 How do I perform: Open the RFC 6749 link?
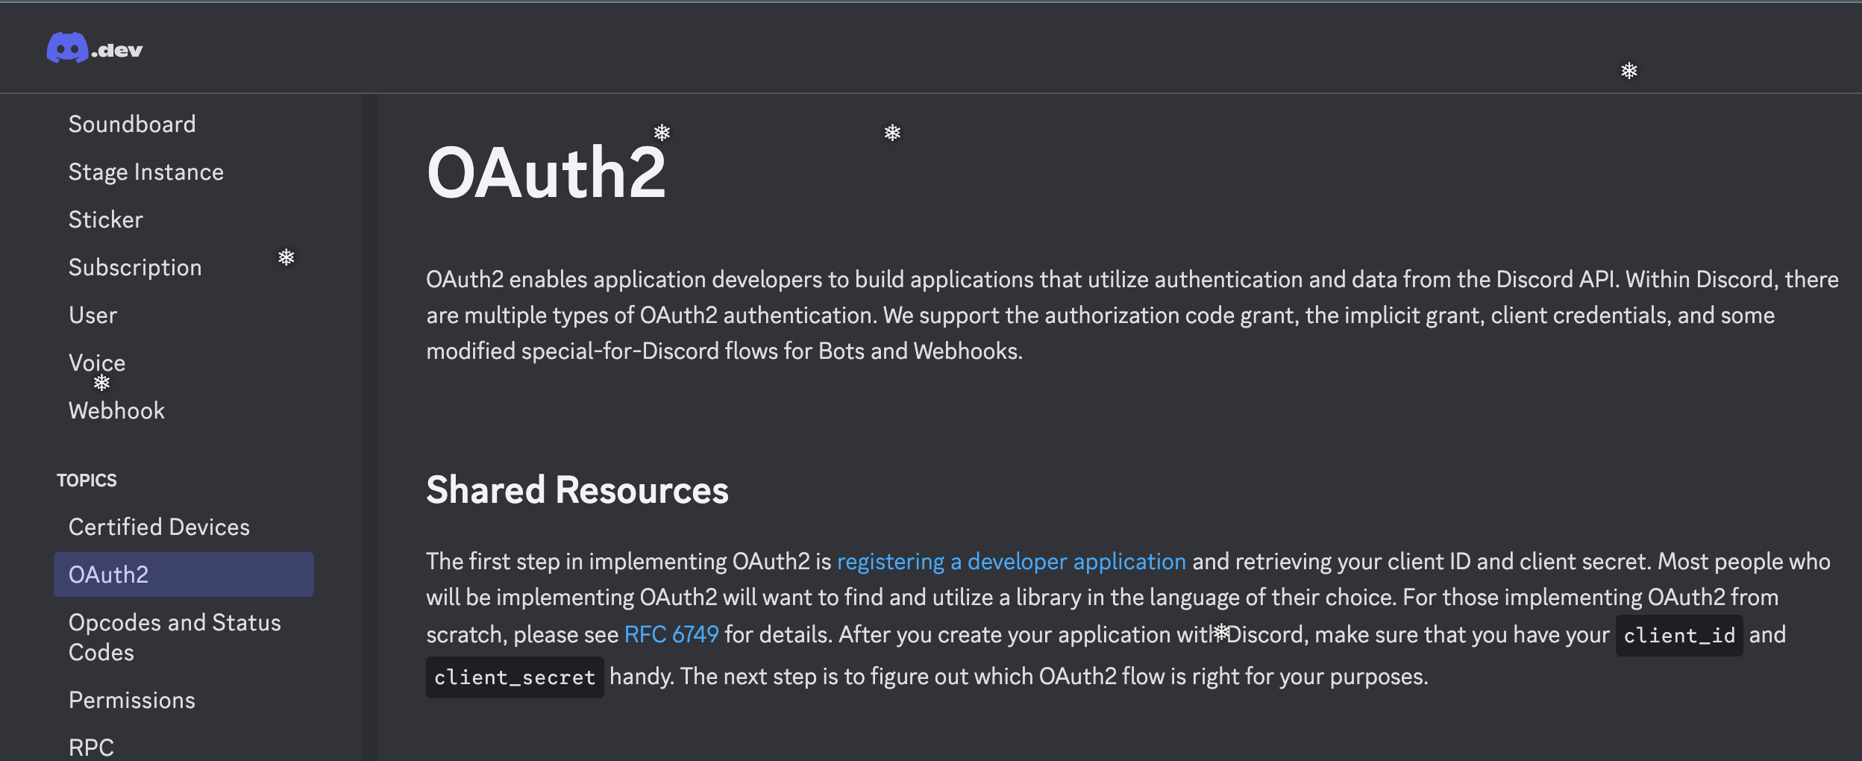(x=671, y=634)
